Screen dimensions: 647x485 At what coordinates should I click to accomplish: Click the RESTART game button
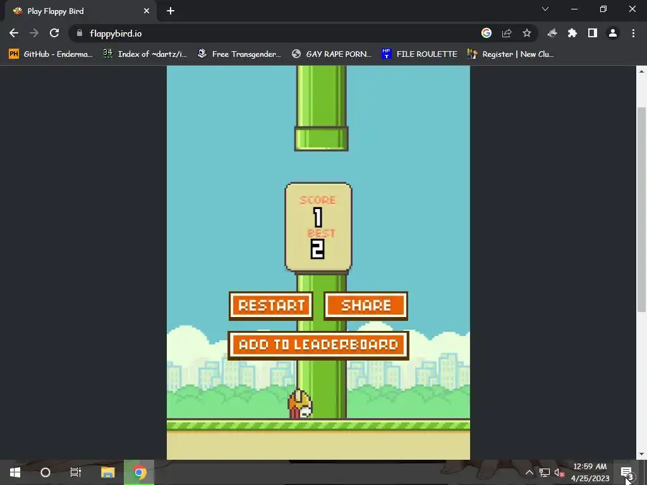click(x=271, y=306)
